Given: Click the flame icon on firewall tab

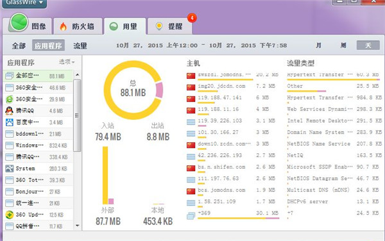Looking at the screenshot, I should coord(63,26).
